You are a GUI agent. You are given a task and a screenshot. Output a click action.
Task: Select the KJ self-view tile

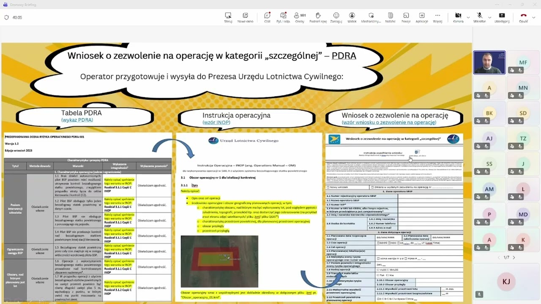[x=506, y=282]
